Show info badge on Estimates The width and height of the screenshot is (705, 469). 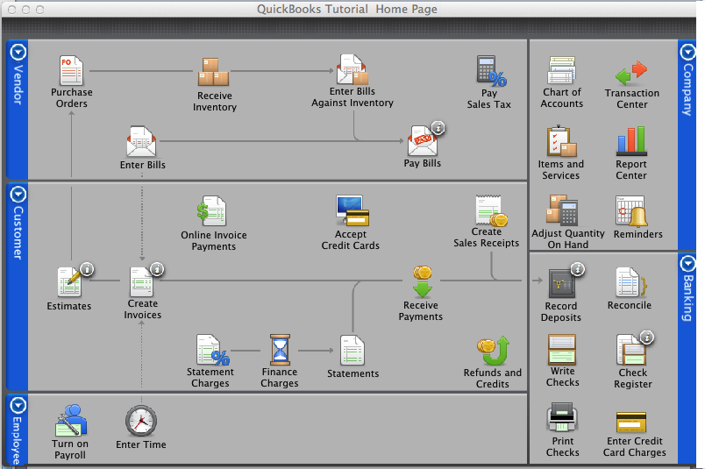tap(87, 269)
